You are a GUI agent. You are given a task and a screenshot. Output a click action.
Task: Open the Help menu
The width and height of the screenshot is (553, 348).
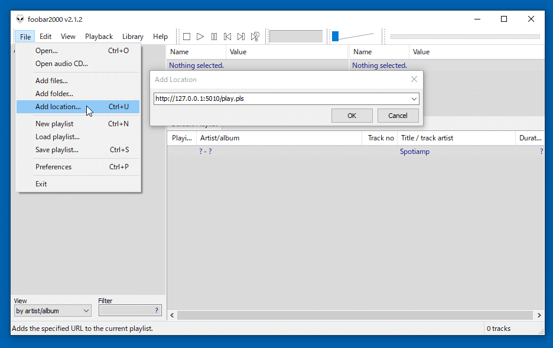[x=160, y=37]
